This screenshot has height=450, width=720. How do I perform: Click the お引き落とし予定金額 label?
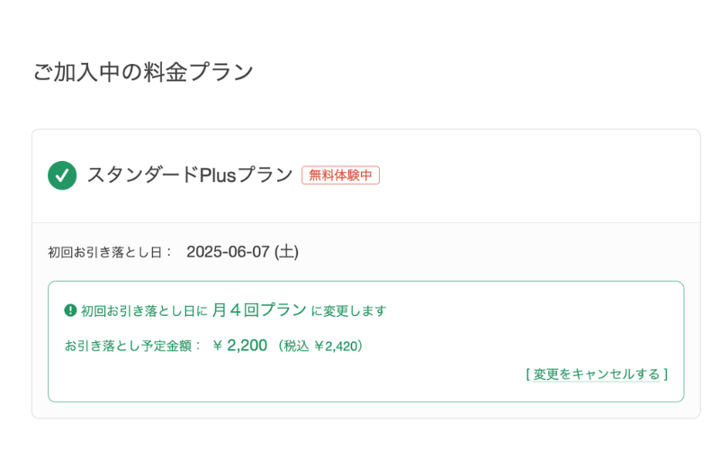(x=128, y=346)
